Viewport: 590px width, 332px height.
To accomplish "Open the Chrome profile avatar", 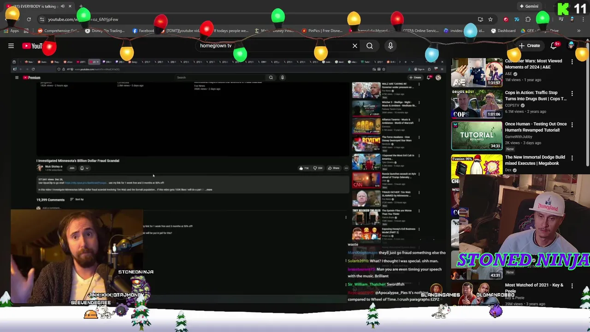I will pos(572,19).
